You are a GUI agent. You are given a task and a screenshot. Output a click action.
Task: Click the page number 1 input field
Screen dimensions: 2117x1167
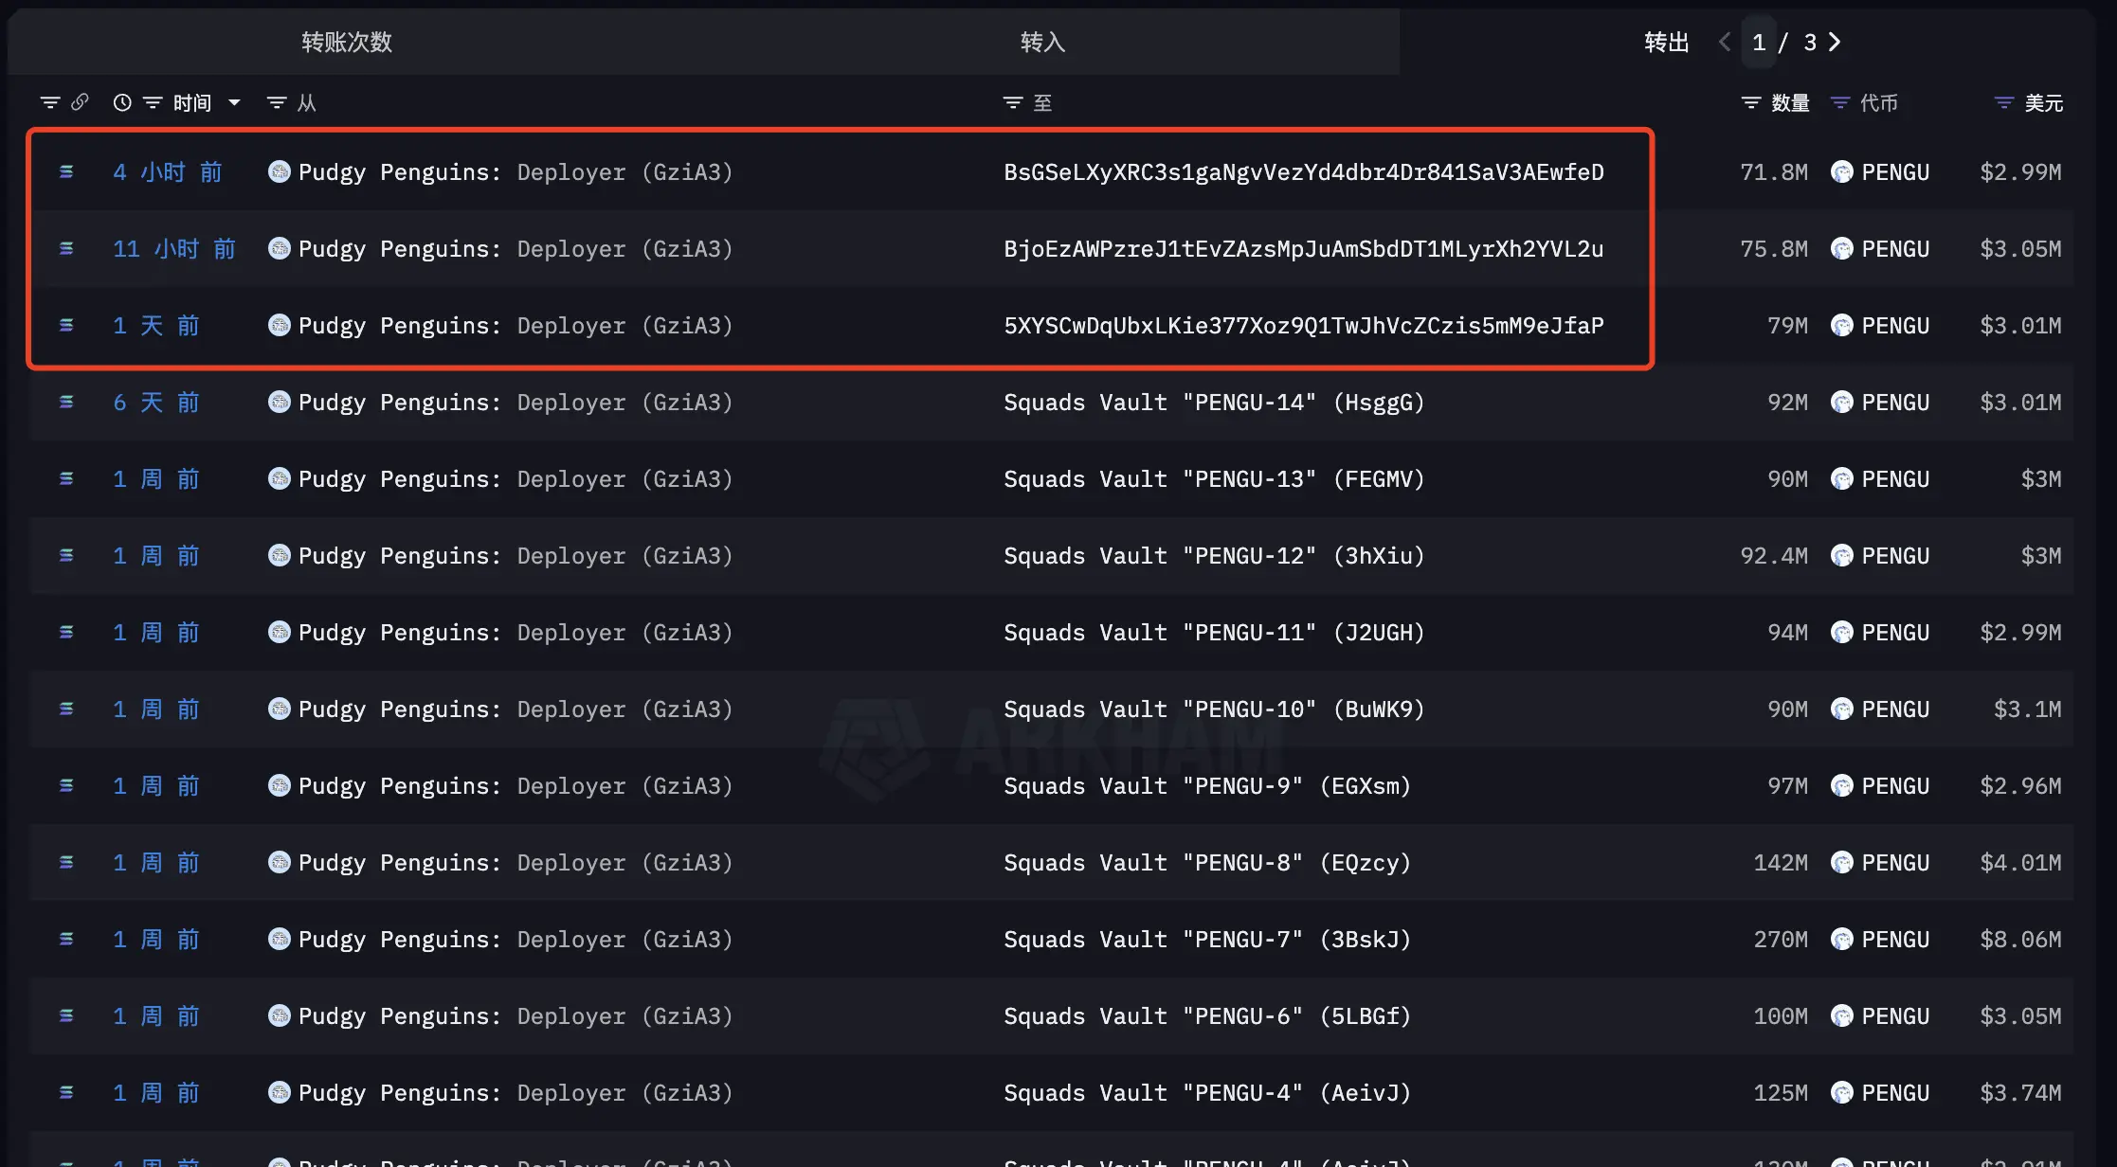1759,42
